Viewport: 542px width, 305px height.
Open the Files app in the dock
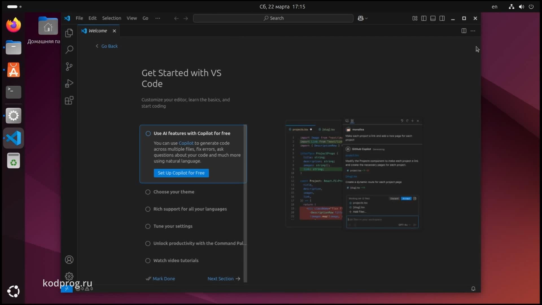(14, 47)
